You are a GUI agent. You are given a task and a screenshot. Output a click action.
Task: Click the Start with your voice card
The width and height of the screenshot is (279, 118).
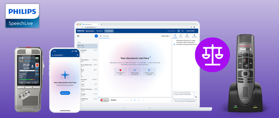[x=121, y=72]
